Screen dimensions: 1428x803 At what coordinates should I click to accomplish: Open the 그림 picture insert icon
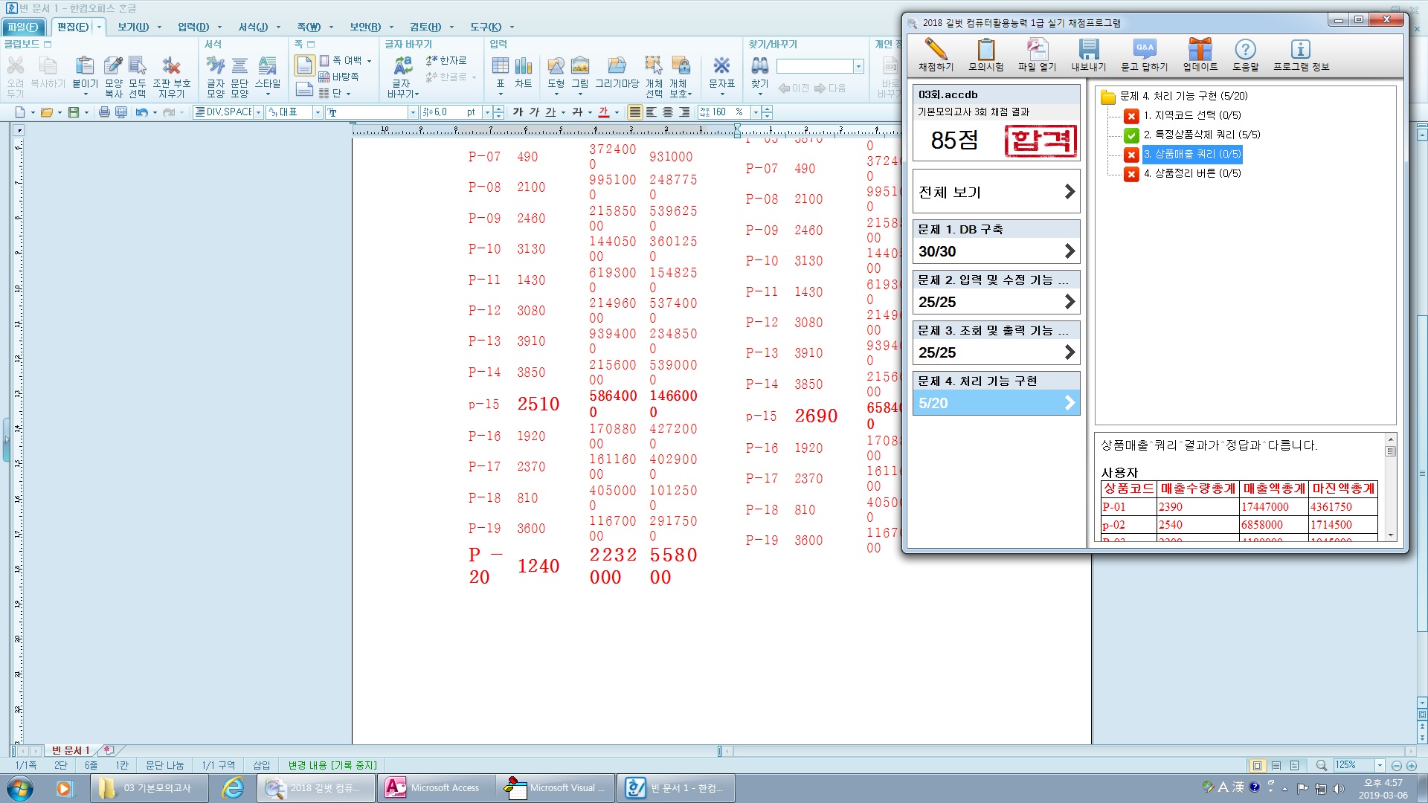(x=580, y=67)
